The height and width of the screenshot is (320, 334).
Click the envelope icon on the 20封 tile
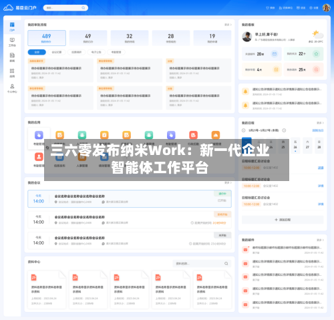(x=275, y=54)
